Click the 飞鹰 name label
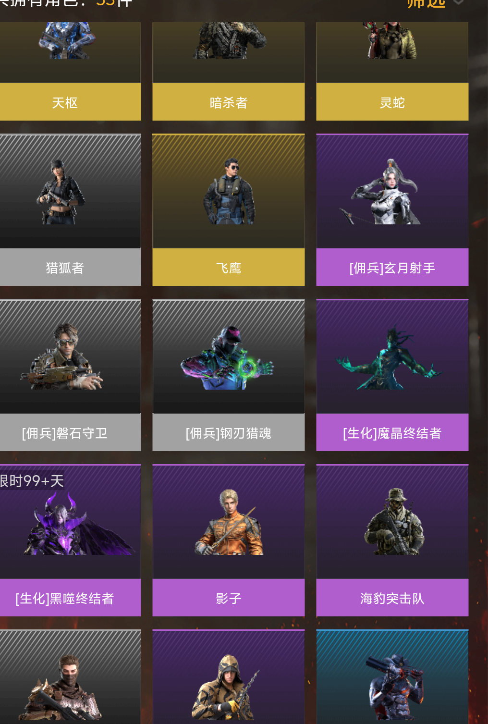This screenshot has height=724, width=488. point(229,267)
